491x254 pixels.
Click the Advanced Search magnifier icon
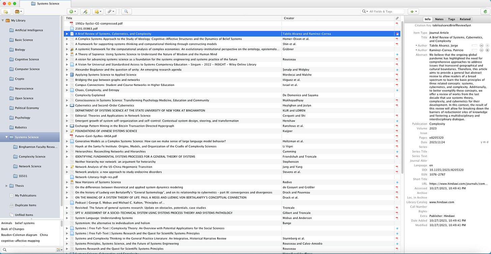coord(126,11)
